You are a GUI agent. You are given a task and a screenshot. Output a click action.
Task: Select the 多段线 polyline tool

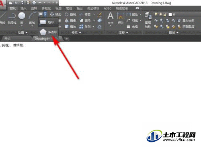(12, 19)
